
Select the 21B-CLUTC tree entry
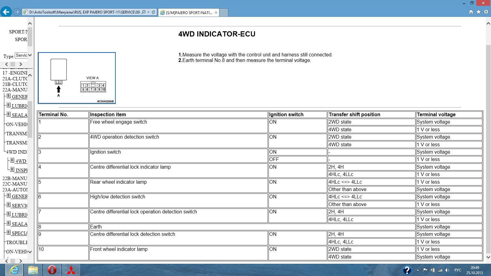click(x=15, y=84)
